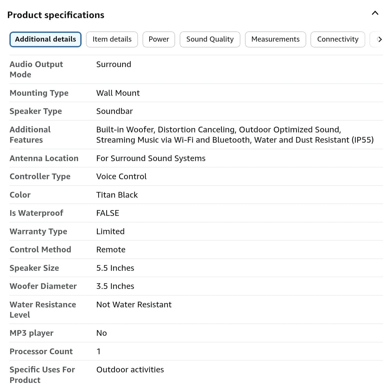Collapse the Product specifications section
The width and height of the screenshot is (390, 390).
coord(375,13)
